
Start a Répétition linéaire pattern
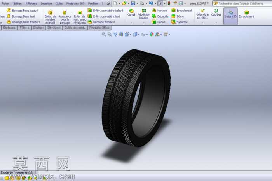coord(144,14)
